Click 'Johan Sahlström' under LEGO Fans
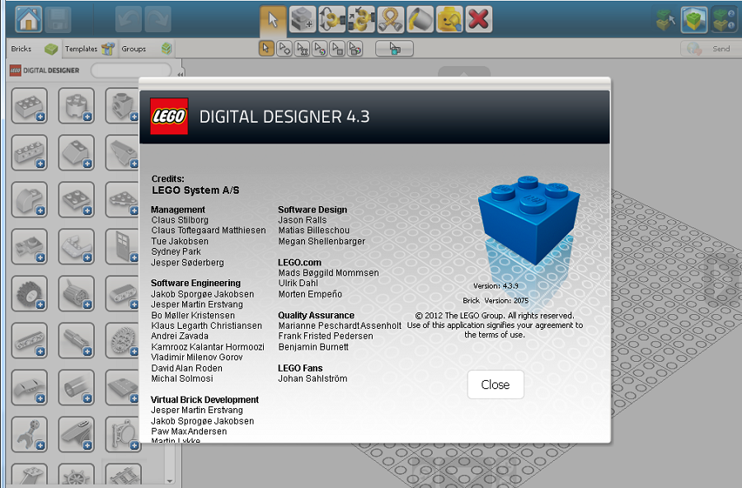The width and height of the screenshot is (742, 488). [x=312, y=378]
